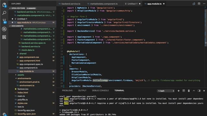The width and height of the screenshot is (207, 116).
Task: Add a new terminal with plus icon
Action: (x=179, y=91)
